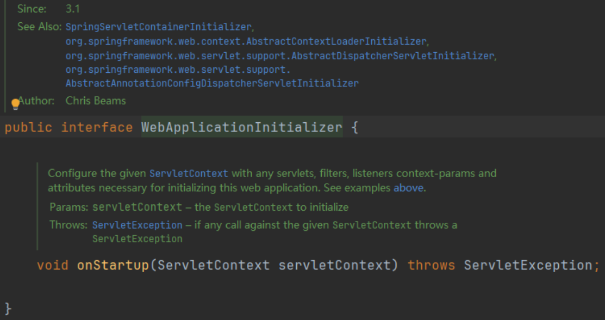Click the 'See Also:' label
The image size is (605, 320).
[39, 27]
